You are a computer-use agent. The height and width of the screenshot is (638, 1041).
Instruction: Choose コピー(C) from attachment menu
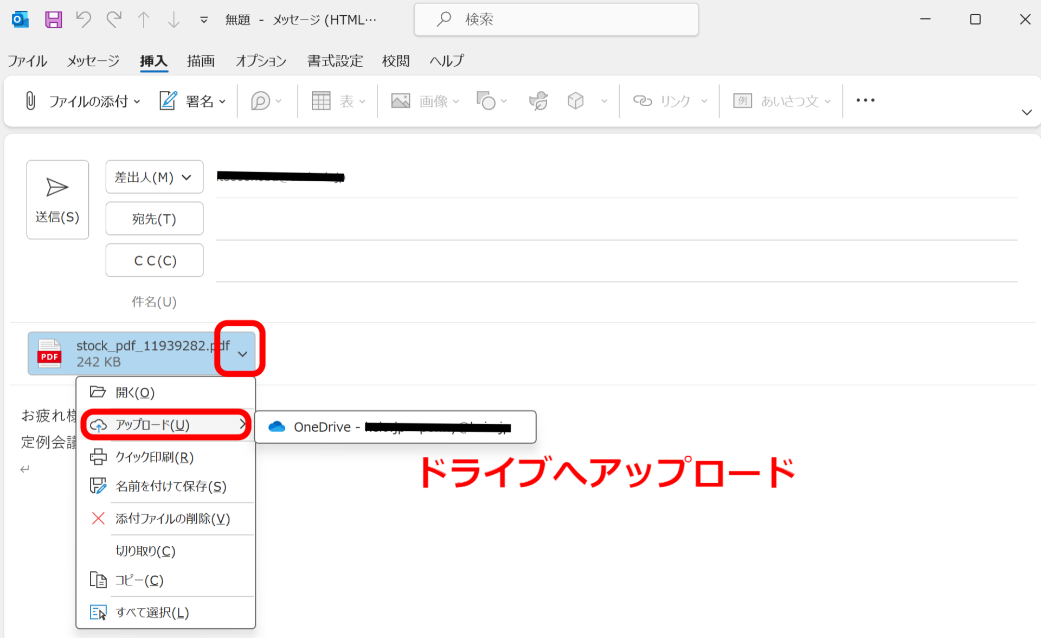tap(166, 580)
